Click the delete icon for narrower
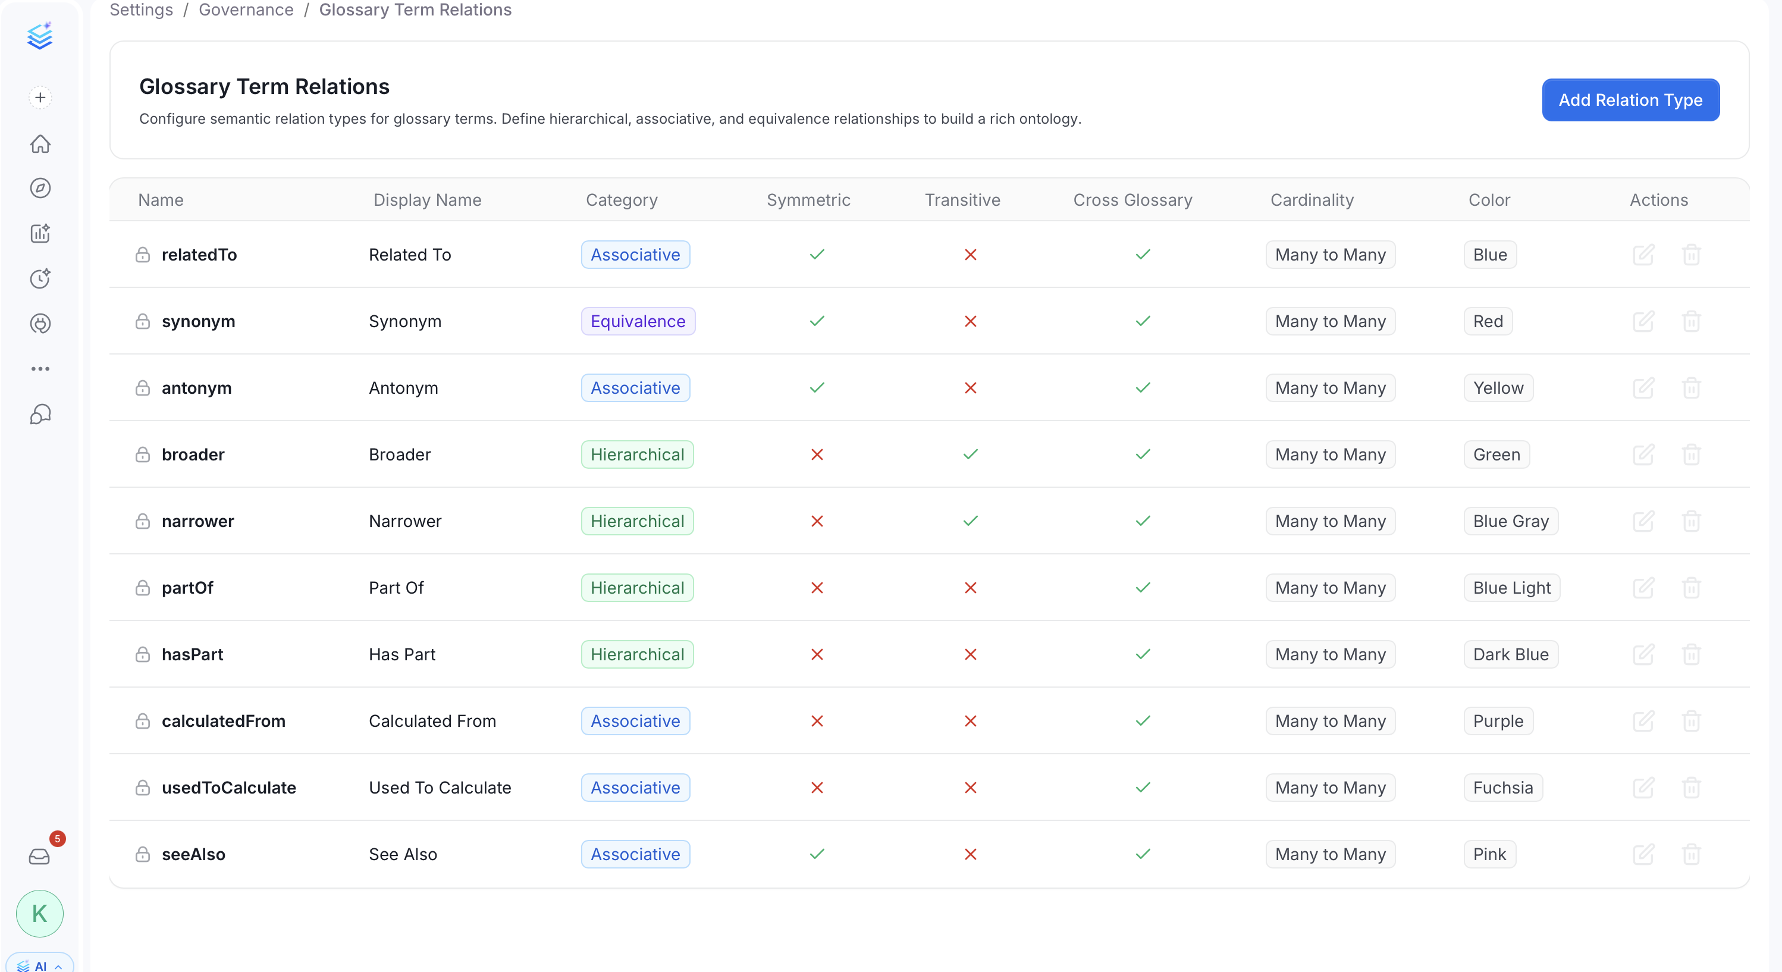 (1692, 521)
